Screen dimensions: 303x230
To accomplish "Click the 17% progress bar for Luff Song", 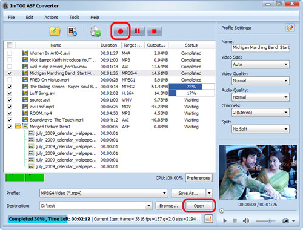I will click(191, 93).
